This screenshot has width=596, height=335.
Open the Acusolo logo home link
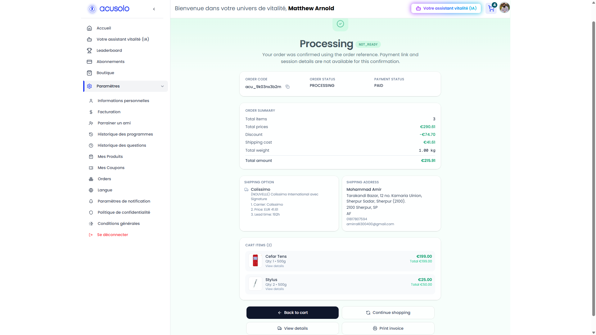pos(108,9)
